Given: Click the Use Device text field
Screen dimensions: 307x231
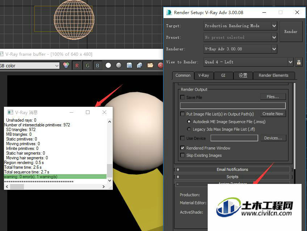Looking at the screenshot, I should [234, 138].
